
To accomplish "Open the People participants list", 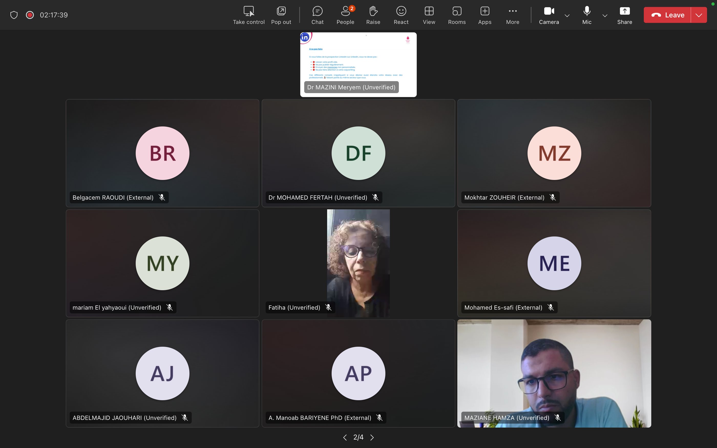I will pyautogui.click(x=345, y=15).
